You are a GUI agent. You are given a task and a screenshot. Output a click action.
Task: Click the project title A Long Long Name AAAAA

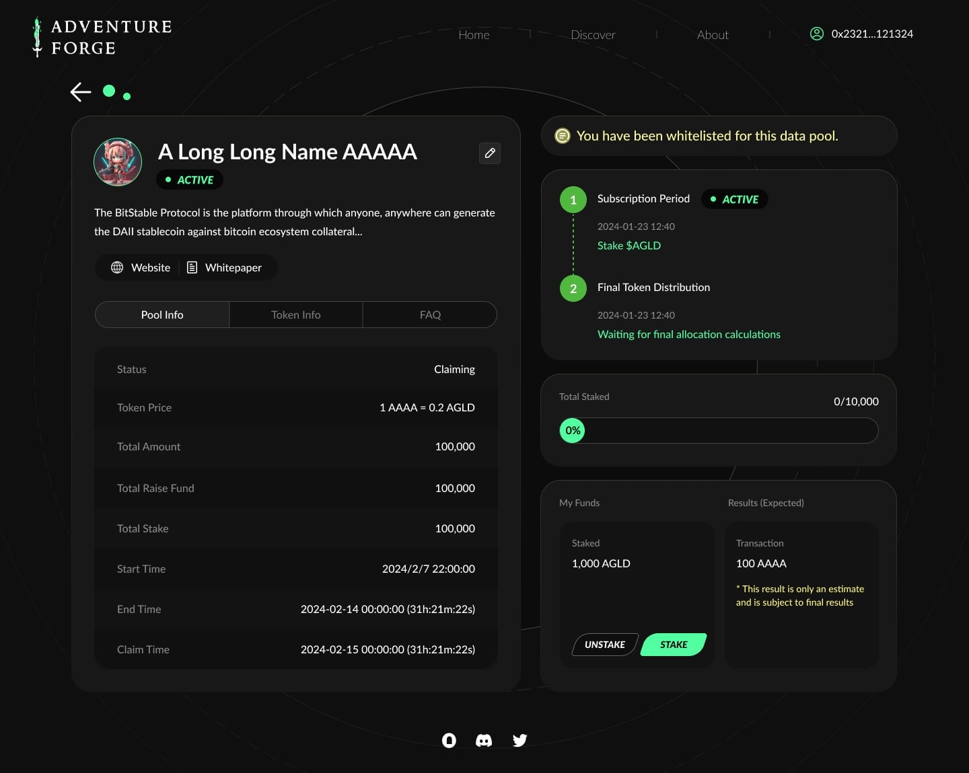(x=287, y=152)
